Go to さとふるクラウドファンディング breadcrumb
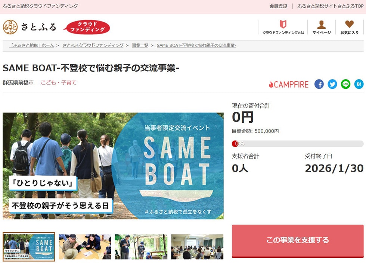366x263 pixels. click(x=93, y=45)
